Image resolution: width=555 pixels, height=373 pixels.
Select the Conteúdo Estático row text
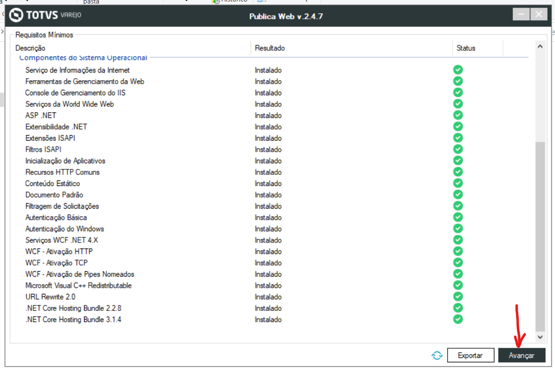52,183
